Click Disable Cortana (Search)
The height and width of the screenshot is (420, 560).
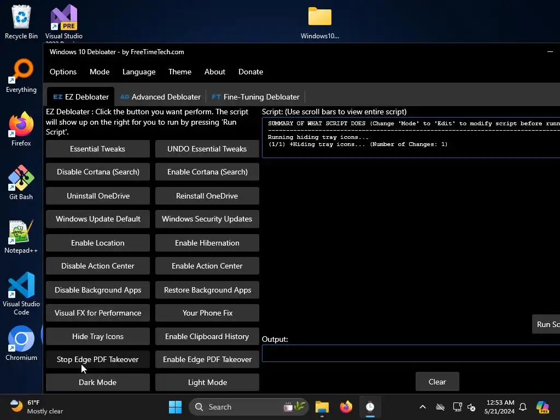[x=97, y=172]
